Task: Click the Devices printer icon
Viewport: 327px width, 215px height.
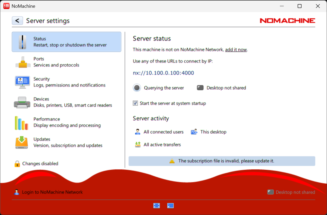Action: (22, 102)
